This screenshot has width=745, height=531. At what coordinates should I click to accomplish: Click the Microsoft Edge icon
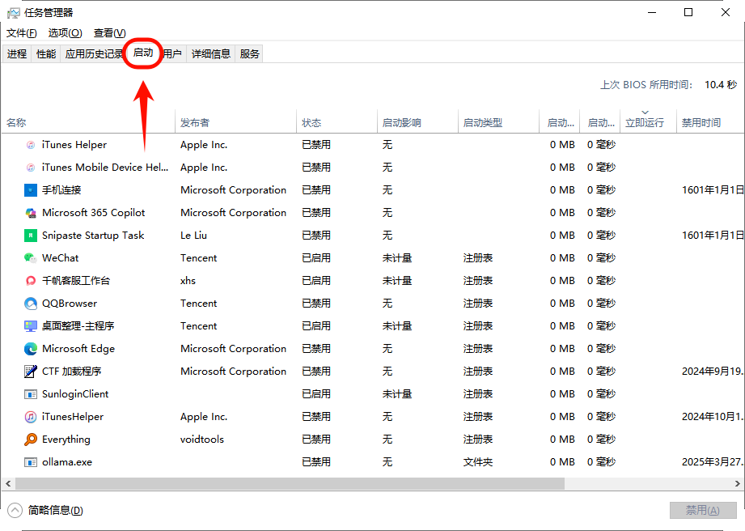click(31, 348)
